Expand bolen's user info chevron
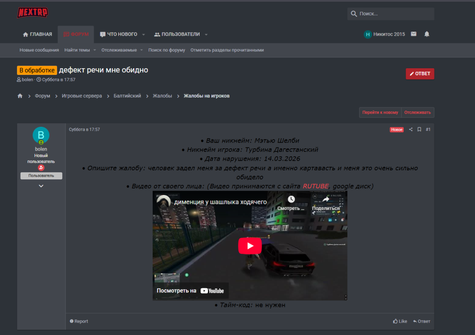The width and height of the screenshot is (475, 335). [x=41, y=186]
